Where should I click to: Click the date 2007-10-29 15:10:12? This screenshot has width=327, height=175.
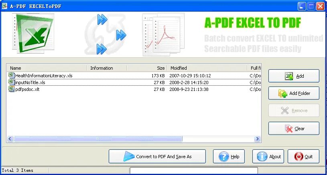190,76
